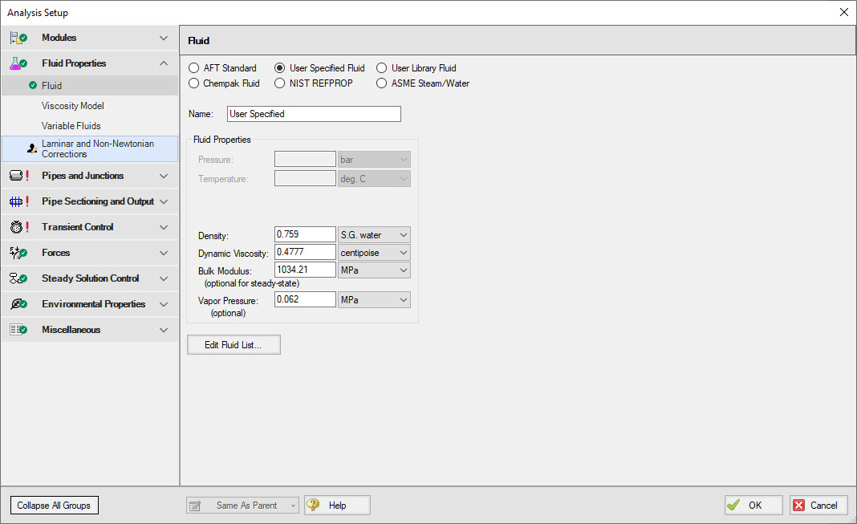Select ASME Steam/Water radio button
The width and height of the screenshot is (857, 524).
[382, 83]
